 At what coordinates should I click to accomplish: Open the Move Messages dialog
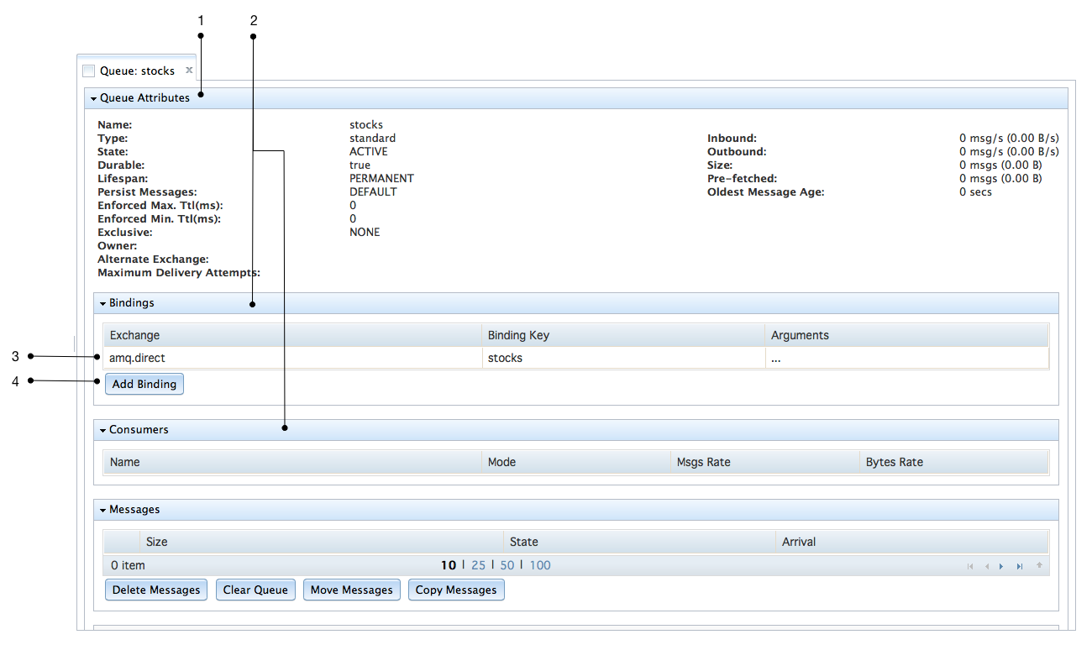(351, 590)
